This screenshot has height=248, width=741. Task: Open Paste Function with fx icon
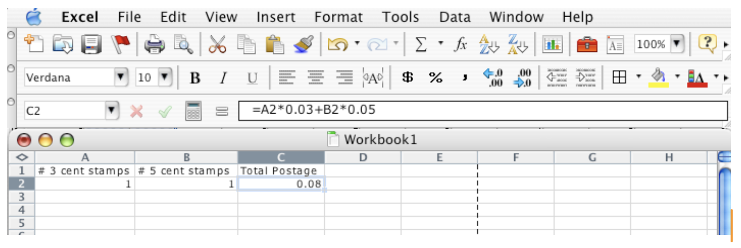[461, 45]
